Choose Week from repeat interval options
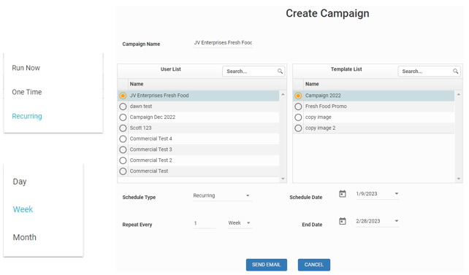Image resolution: width=469 pixels, height=275 pixels. (x=23, y=209)
